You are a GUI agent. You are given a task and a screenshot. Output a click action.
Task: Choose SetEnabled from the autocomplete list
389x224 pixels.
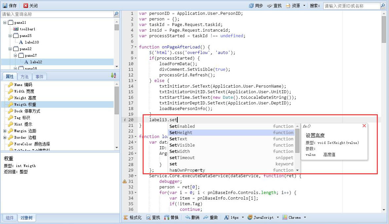(x=231, y=126)
